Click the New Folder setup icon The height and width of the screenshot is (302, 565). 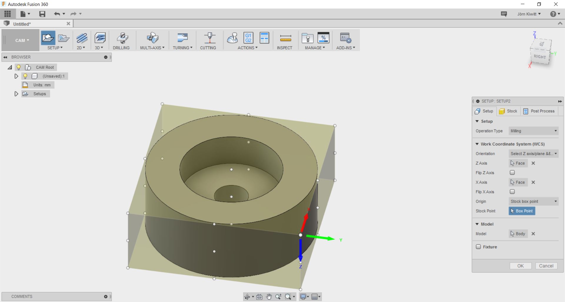coord(64,38)
